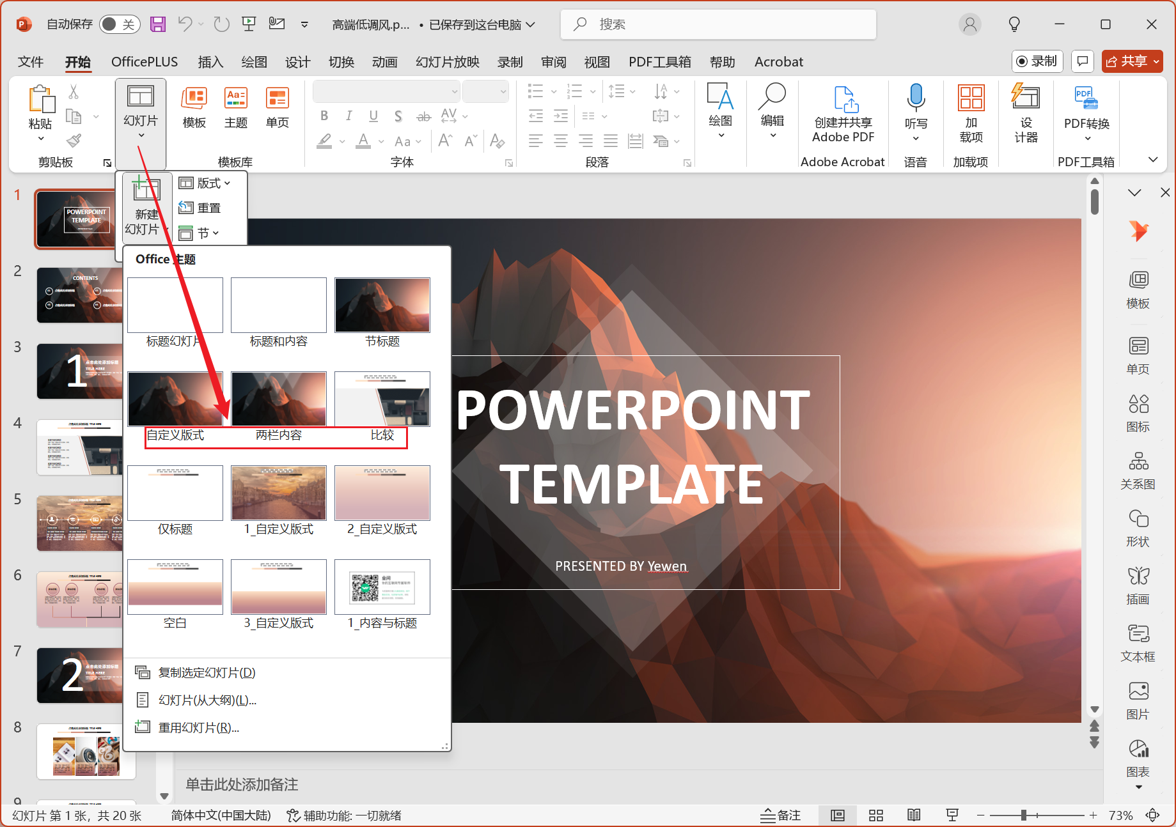Click the Save icon in title bar
1176x827 pixels.
point(157,24)
